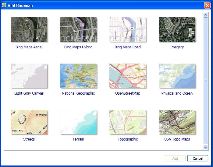Click the "Light Gray Canvas" label
Screen dimensions: 213x167
pyautogui.click(x=29, y=93)
